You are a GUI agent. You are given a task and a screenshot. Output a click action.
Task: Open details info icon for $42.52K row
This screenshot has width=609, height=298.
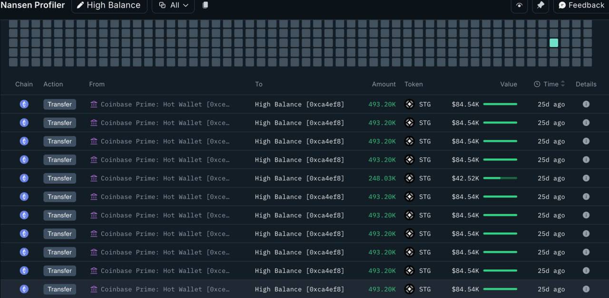(x=586, y=178)
